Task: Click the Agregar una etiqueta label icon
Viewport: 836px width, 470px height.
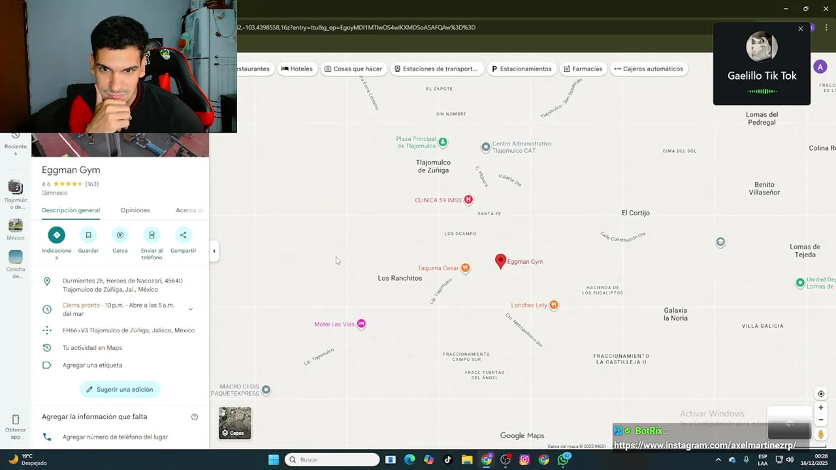Action: [47, 366]
